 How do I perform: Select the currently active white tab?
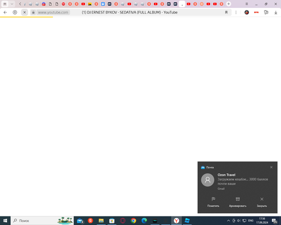pos(182,4)
